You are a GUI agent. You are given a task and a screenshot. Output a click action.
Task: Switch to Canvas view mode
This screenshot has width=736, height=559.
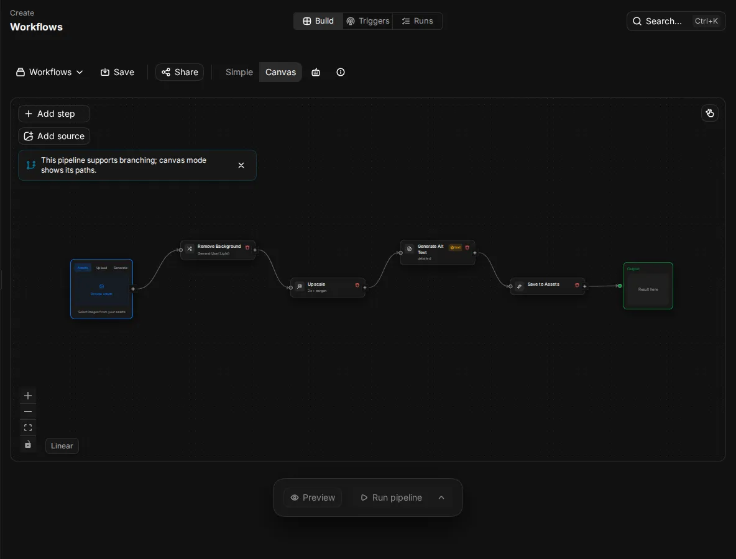tap(281, 72)
